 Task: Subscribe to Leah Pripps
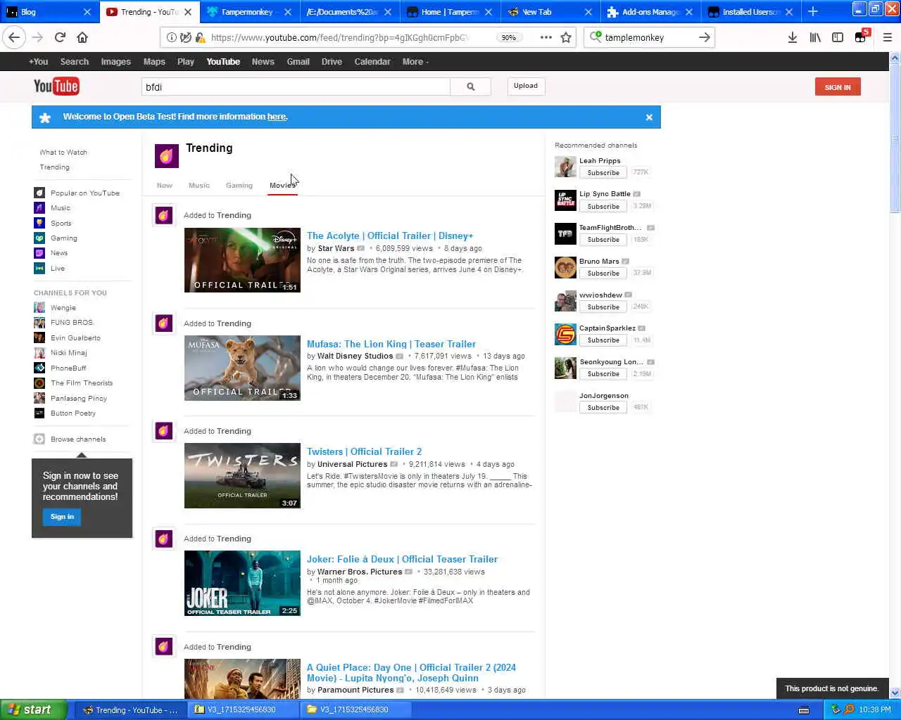click(603, 173)
